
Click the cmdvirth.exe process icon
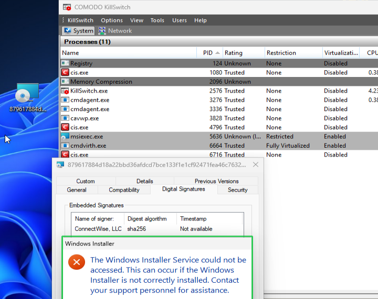tap(65, 146)
